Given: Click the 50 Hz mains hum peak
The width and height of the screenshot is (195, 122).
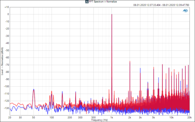Looking at the screenshot, I should [x=34, y=89].
